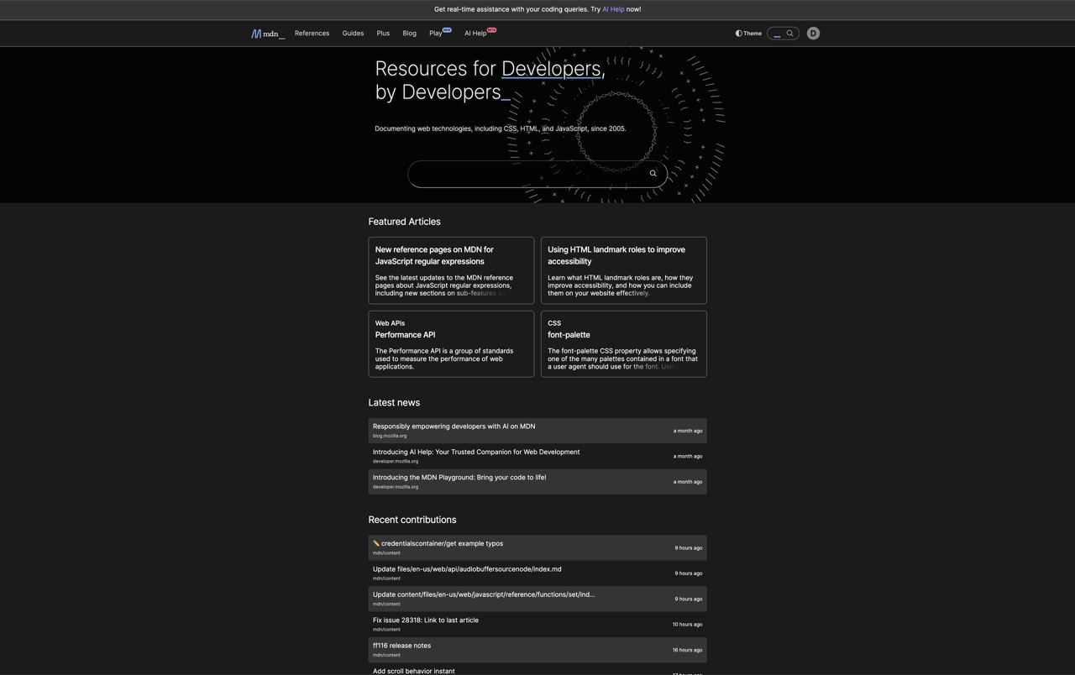The height and width of the screenshot is (675, 1075).
Task: Click the 'Featured Articles' heading
Action: (404, 222)
